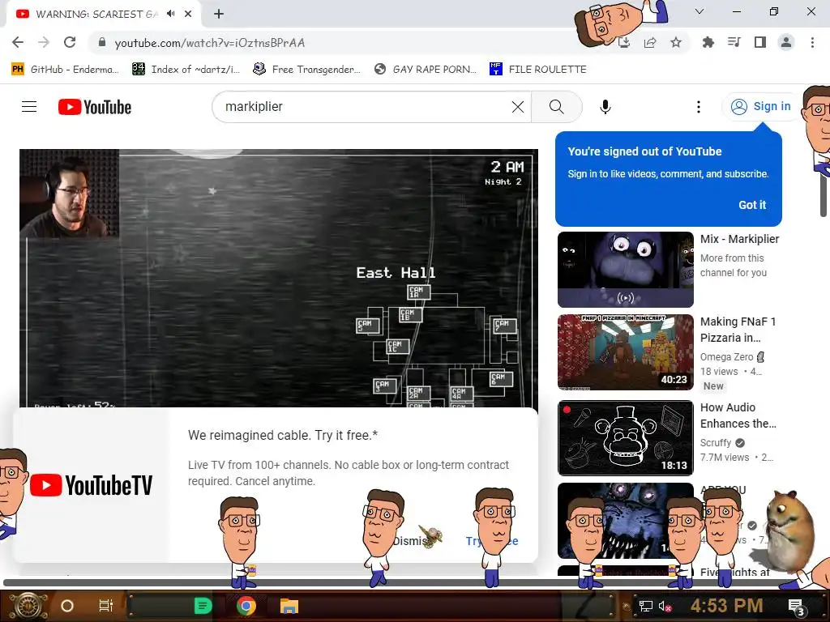
Task: Bookmark this page with the star icon
Action: [676, 42]
